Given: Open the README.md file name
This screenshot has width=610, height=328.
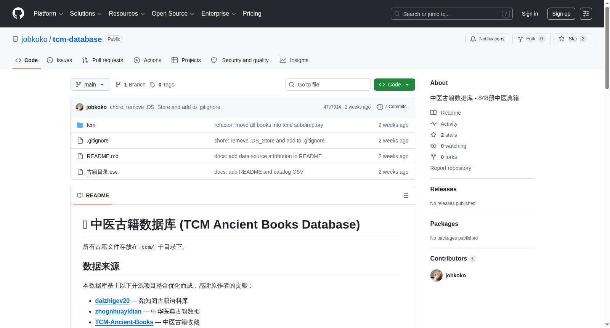Looking at the screenshot, I should coord(103,156).
